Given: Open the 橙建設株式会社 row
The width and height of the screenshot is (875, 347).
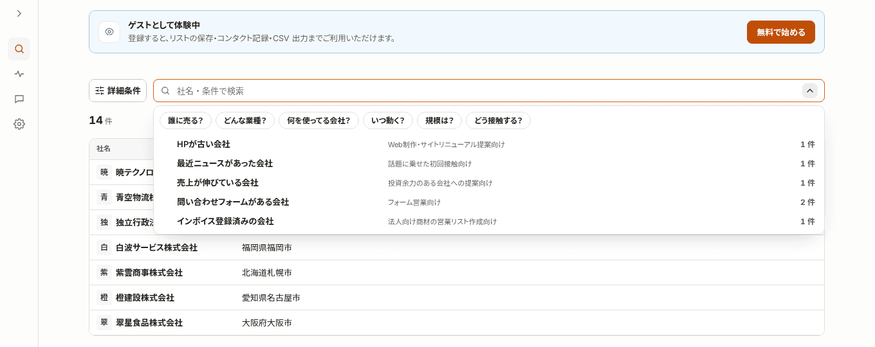Looking at the screenshot, I should click(457, 298).
